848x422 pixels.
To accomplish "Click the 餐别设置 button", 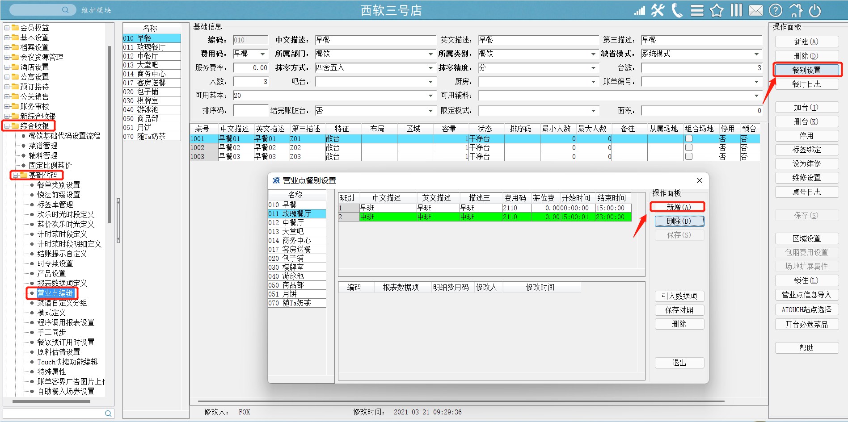I will pyautogui.click(x=806, y=70).
